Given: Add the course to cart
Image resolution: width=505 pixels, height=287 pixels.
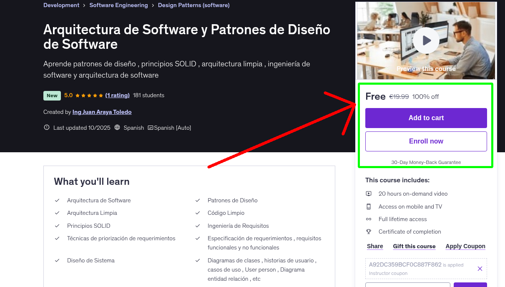Looking at the screenshot, I should click(426, 118).
